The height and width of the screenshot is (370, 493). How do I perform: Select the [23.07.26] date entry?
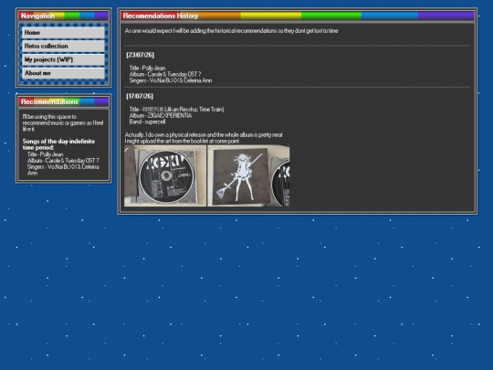[141, 55]
